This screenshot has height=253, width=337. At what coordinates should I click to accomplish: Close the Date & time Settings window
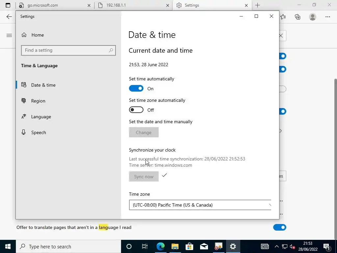coord(272,16)
